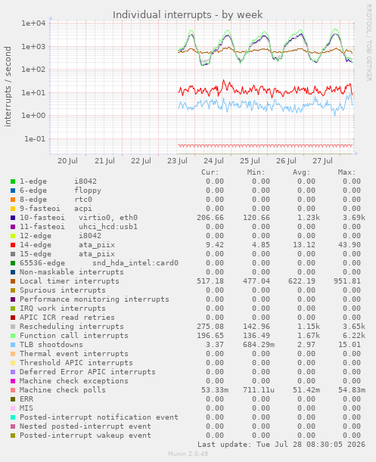Viewport: 376px width, 462px height.
Task: Click the 'Machine check polls' legend label
Action: click(63, 390)
